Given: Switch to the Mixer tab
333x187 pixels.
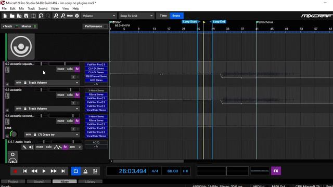Looking at the screenshot, I should (x=65, y=181).
